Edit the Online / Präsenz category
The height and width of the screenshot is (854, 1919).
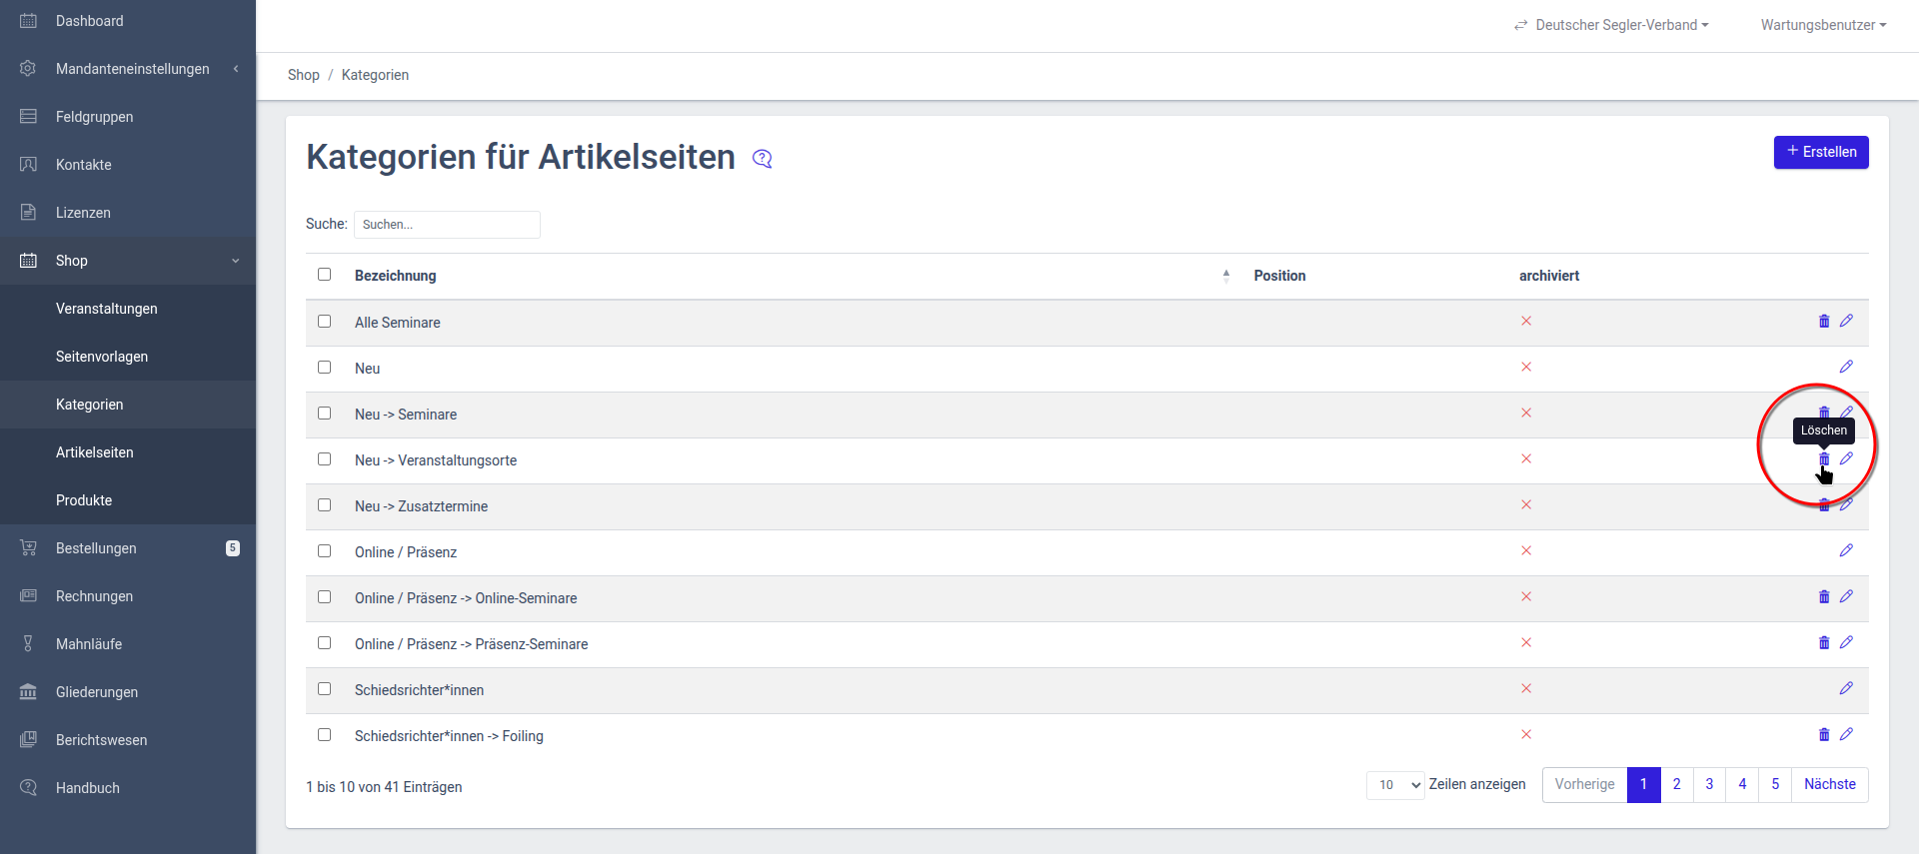click(x=1846, y=550)
